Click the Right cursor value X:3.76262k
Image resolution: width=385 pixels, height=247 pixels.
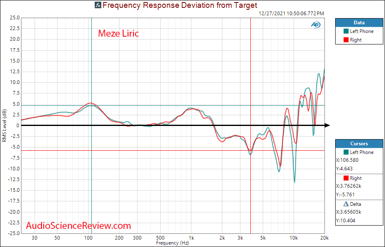click(x=349, y=186)
